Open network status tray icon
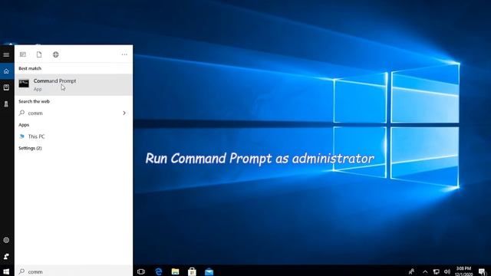Viewport: 491px width, 276px height. (436, 271)
